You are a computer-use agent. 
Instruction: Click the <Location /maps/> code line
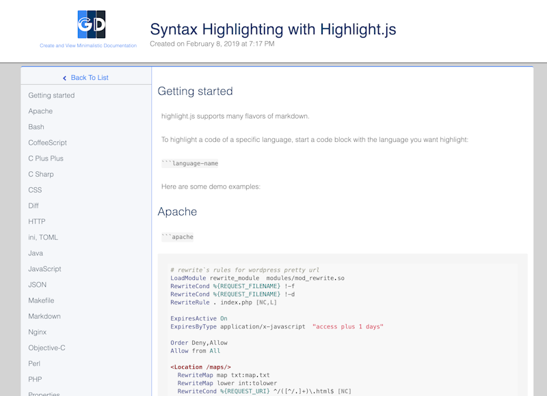pyautogui.click(x=200, y=367)
